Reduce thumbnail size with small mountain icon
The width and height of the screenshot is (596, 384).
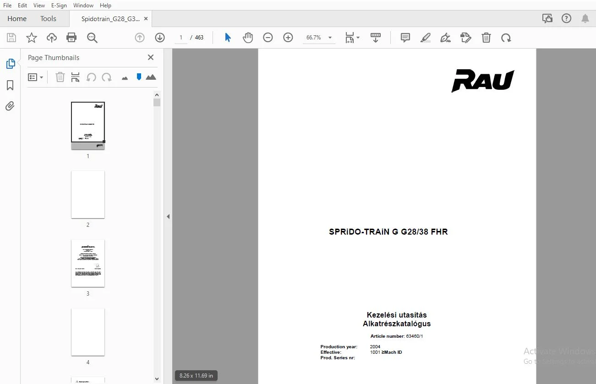(x=125, y=78)
